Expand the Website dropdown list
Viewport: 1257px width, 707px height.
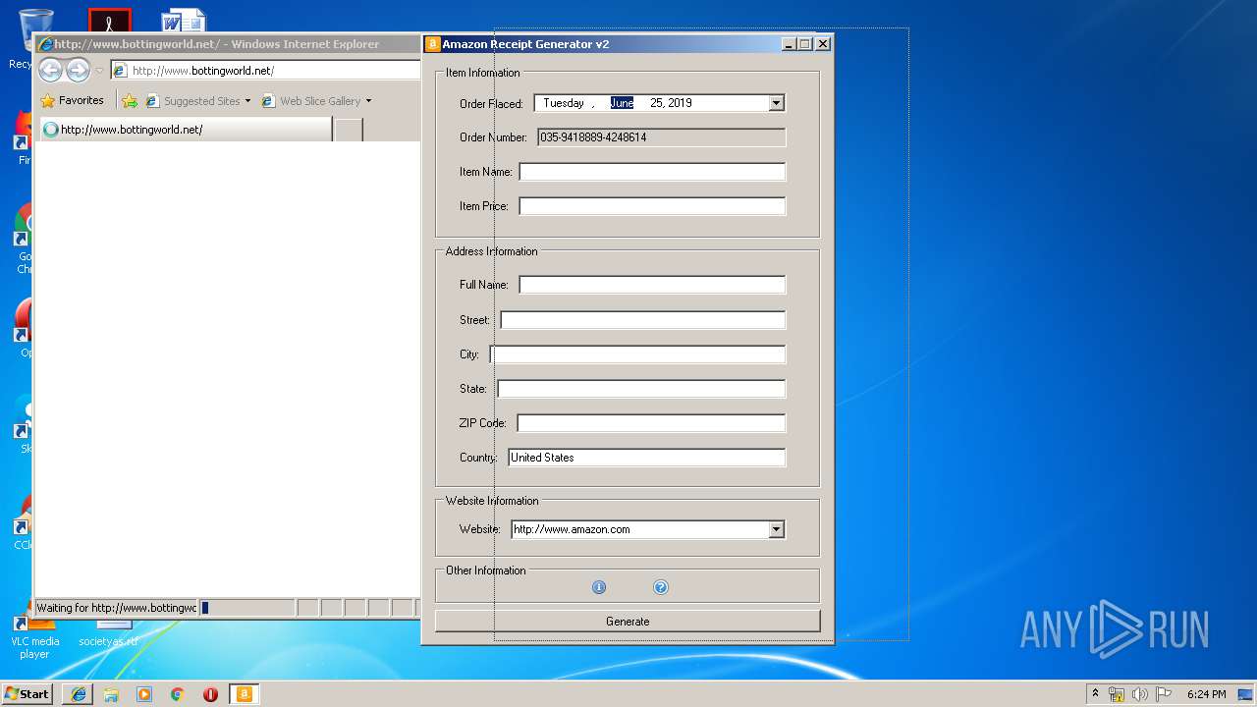pyautogui.click(x=777, y=529)
